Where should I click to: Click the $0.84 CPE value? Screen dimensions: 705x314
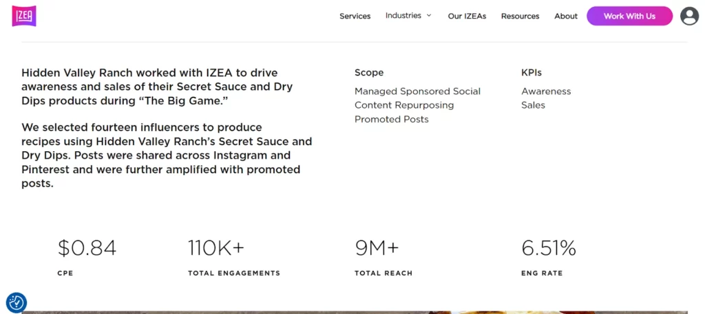tap(87, 248)
